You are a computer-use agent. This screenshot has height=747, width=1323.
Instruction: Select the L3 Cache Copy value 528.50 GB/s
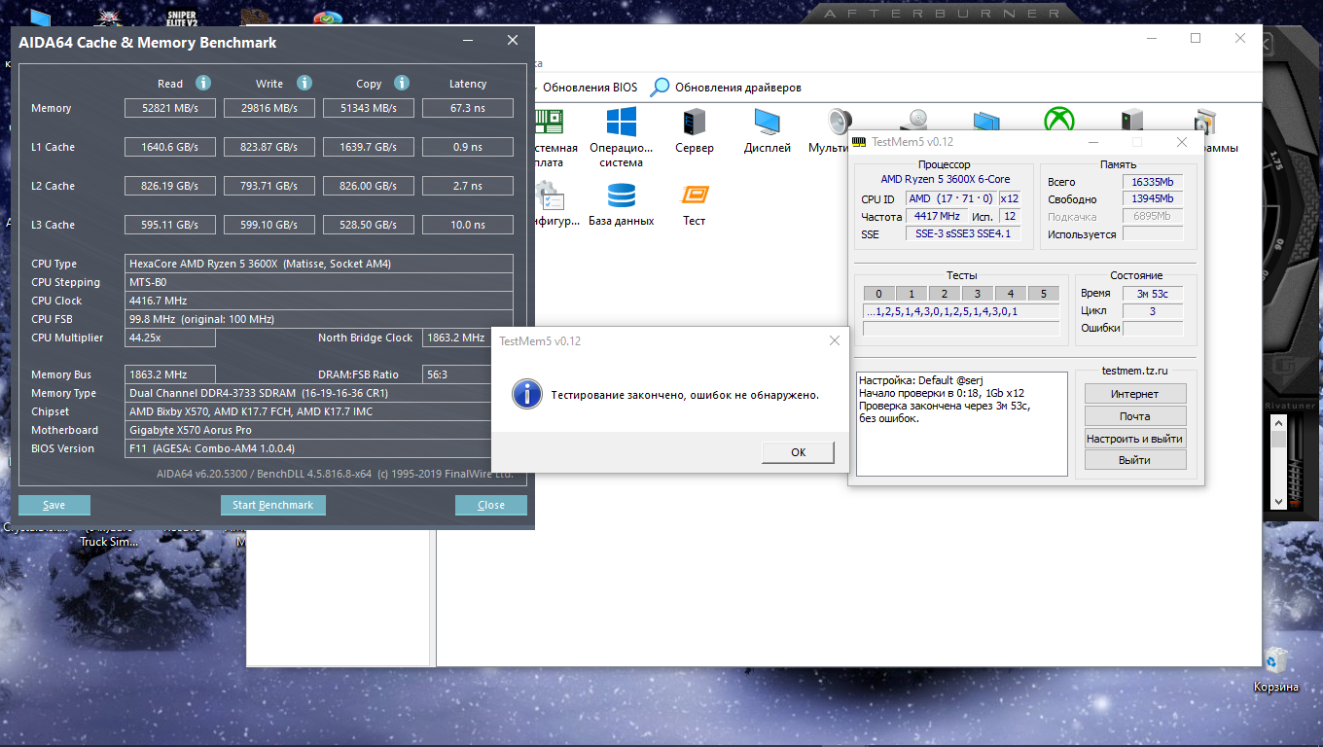[369, 225]
